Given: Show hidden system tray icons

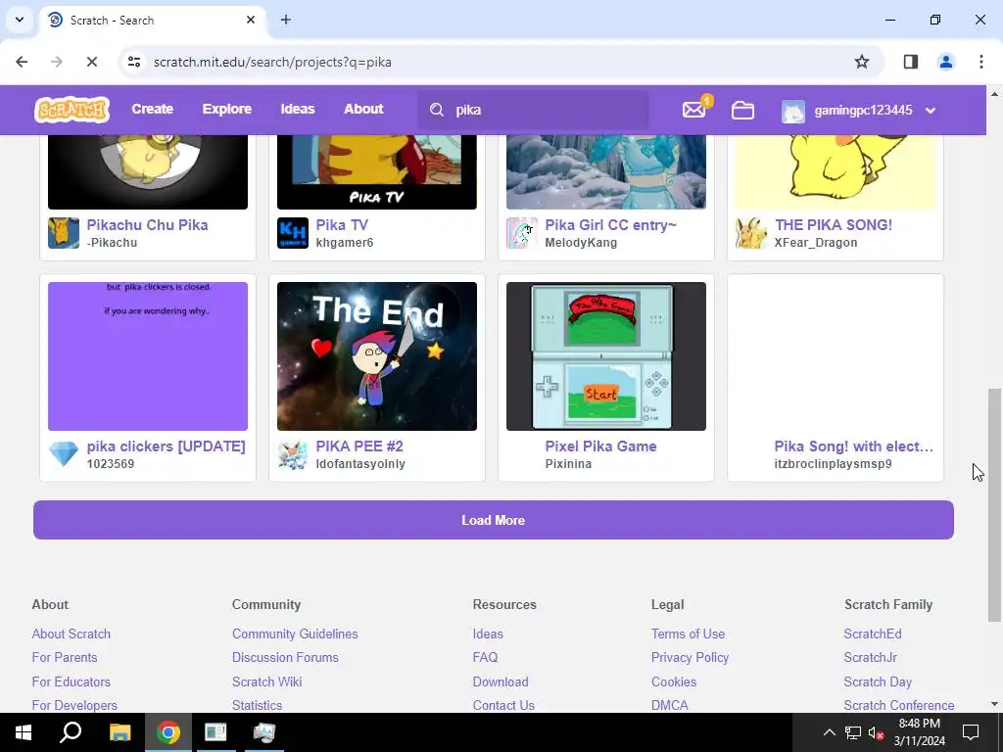Looking at the screenshot, I should pyautogui.click(x=829, y=732).
